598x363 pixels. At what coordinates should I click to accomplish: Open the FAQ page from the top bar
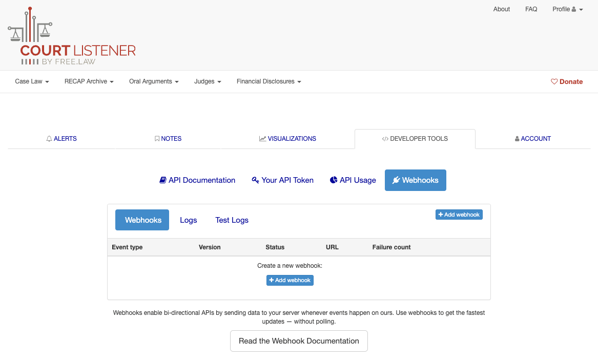pos(531,9)
